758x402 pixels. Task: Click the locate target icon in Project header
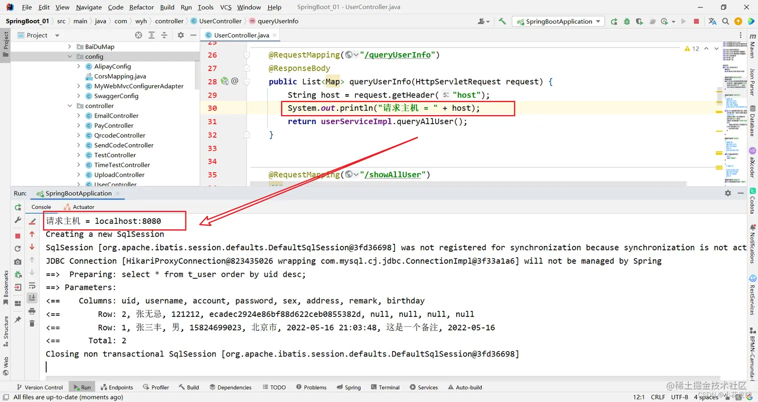(x=139, y=35)
